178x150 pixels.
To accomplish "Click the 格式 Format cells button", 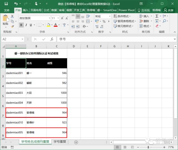I will [145, 26].
